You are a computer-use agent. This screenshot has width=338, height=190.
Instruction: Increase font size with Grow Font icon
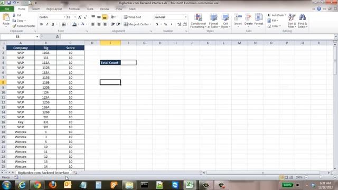[x=80, y=17]
